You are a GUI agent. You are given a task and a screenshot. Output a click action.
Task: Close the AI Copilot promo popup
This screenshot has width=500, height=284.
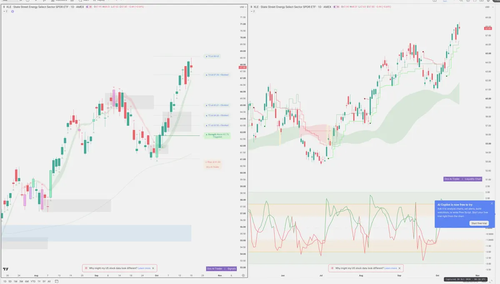(492, 204)
